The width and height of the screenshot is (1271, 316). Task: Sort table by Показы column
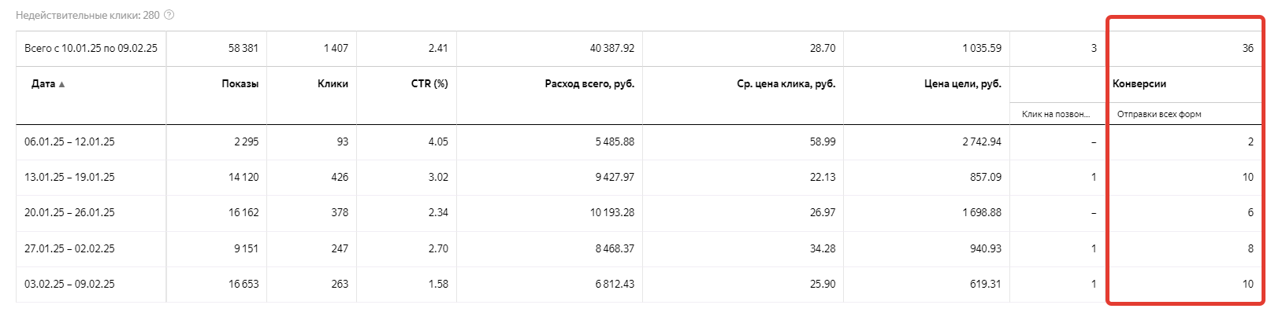[240, 83]
